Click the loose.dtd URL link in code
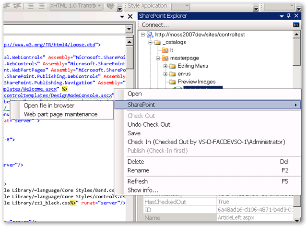The height and width of the screenshot is (227, 307). click(x=49, y=45)
